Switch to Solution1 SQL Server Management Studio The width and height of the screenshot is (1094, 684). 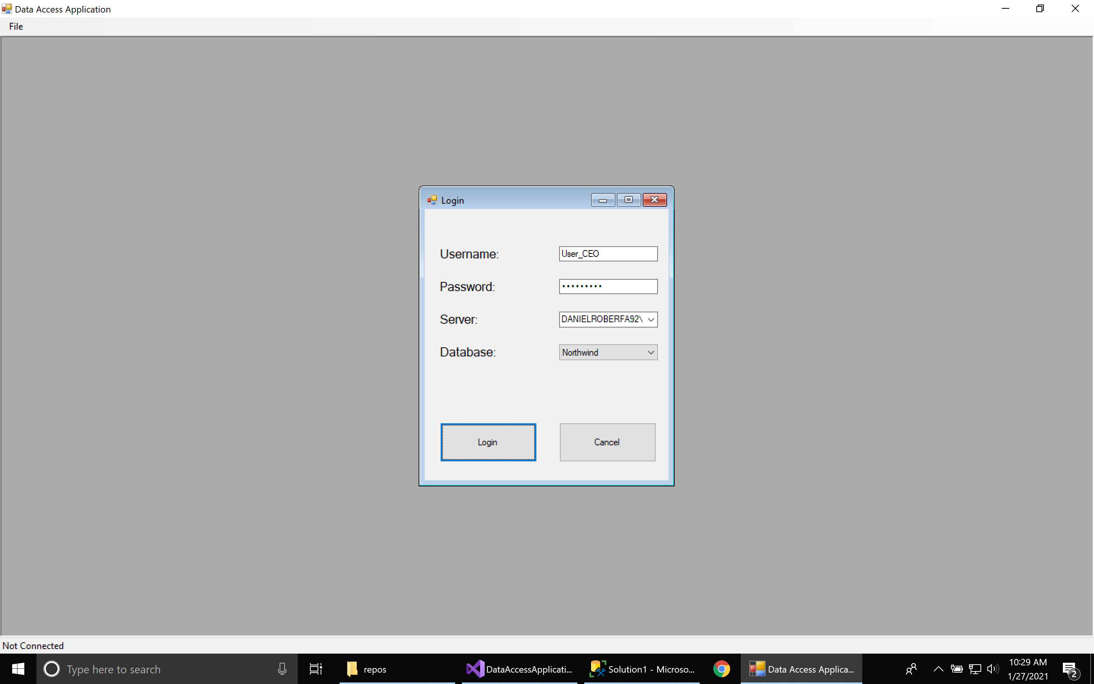click(642, 669)
